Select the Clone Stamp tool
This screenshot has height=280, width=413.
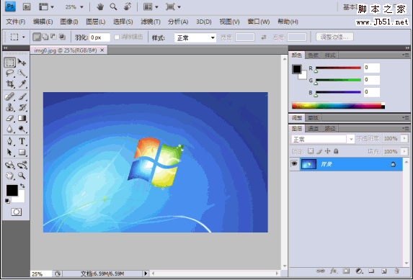(10, 108)
